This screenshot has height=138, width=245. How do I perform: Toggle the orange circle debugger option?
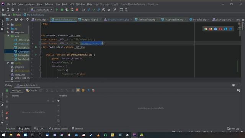(x=83, y=90)
